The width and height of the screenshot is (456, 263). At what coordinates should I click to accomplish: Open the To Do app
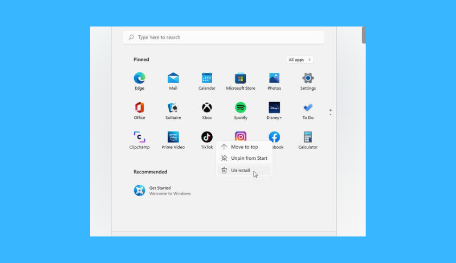(x=308, y=108)
